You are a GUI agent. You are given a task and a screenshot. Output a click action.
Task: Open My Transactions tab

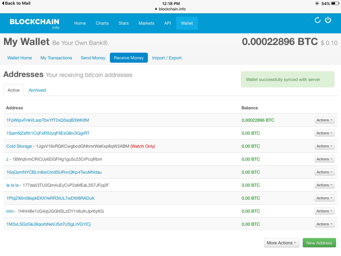coord(56,58)
